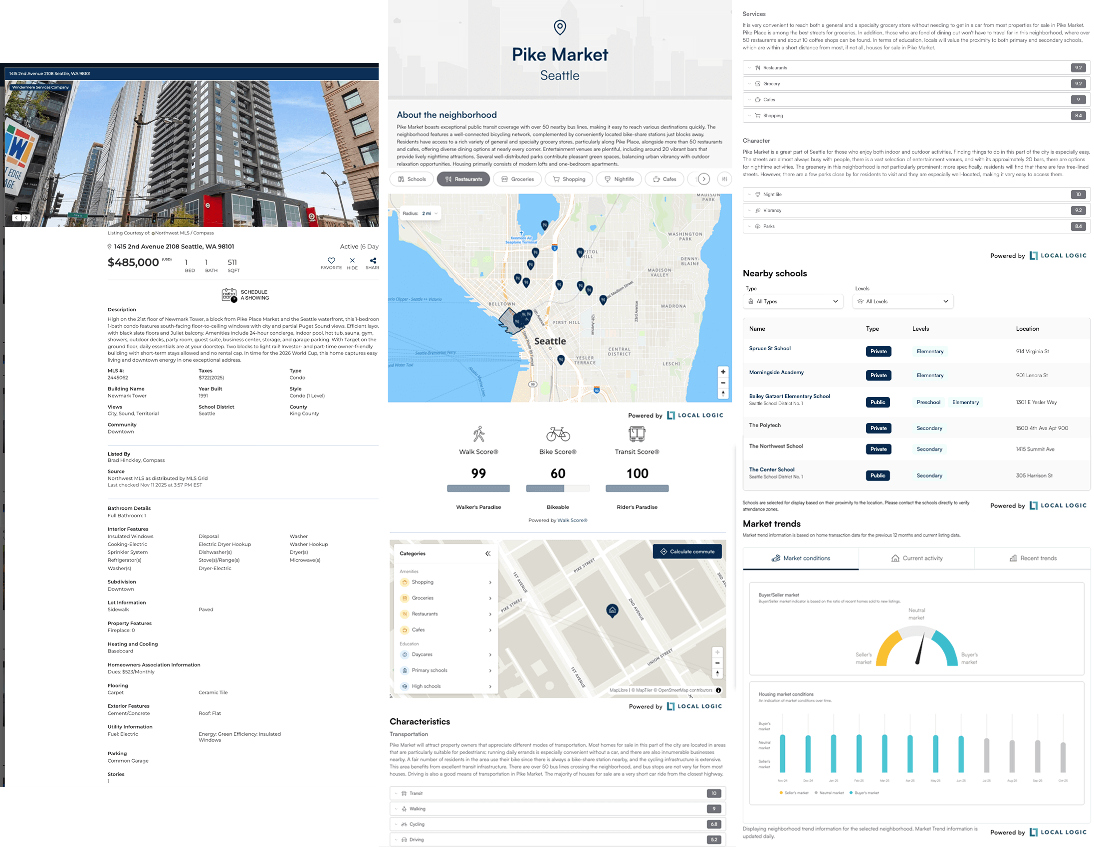1094x847 pixels.
Task: Switch to the Current activity tab
Action: 917,558
